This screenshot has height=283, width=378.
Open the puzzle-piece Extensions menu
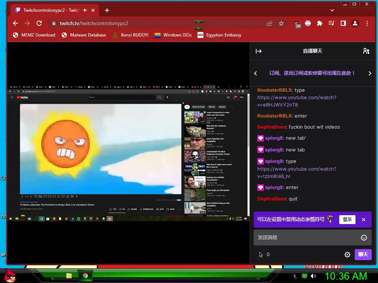coord(319,23)
